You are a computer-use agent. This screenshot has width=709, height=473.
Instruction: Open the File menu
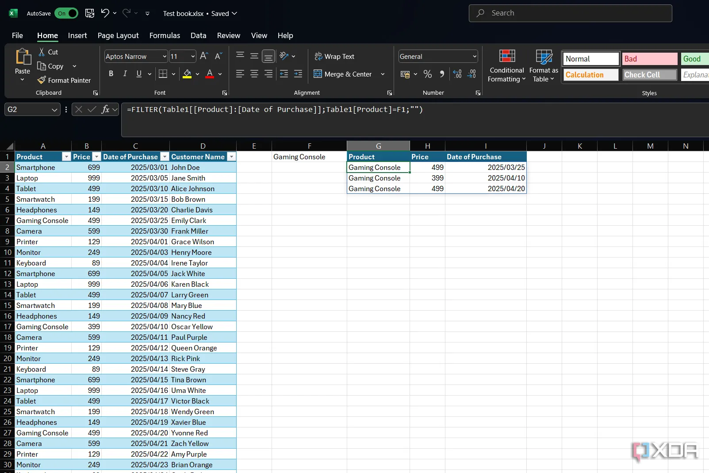coord(17,35)
